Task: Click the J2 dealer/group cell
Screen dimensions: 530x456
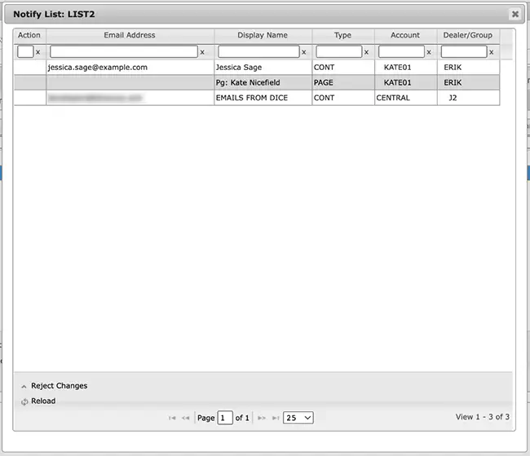Action: click(x=468, y=98)
